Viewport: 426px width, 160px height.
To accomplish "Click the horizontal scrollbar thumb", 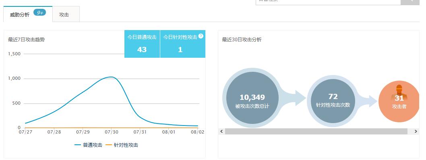I will point(316,131).
